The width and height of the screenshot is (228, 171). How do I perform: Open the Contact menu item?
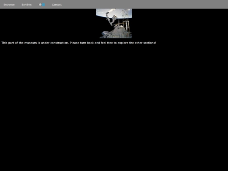click(x=57, y=5)
